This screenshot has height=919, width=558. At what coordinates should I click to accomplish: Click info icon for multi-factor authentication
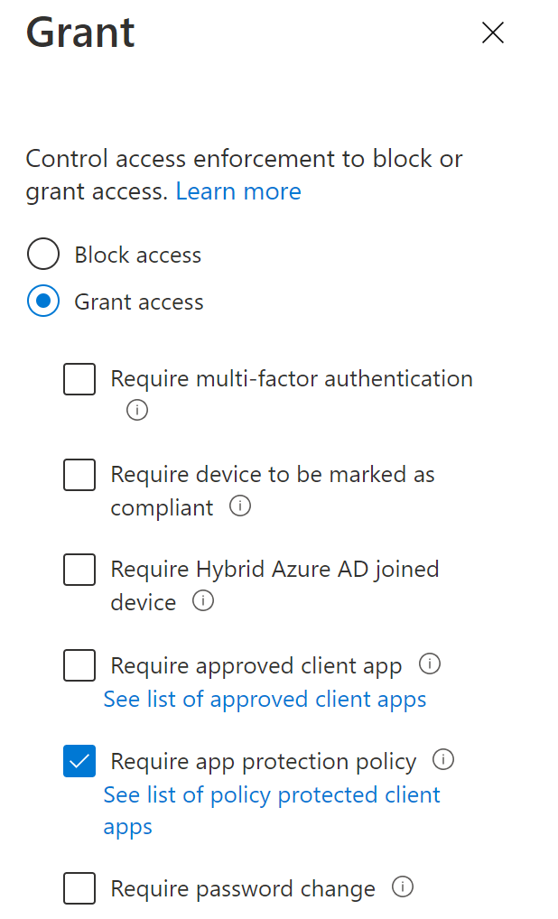coord(137,411)
